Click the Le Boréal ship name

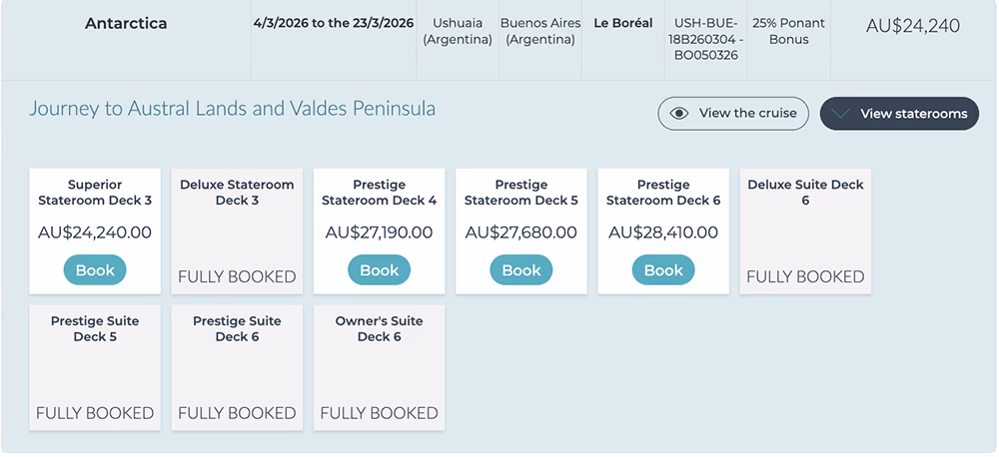point(622,23)
